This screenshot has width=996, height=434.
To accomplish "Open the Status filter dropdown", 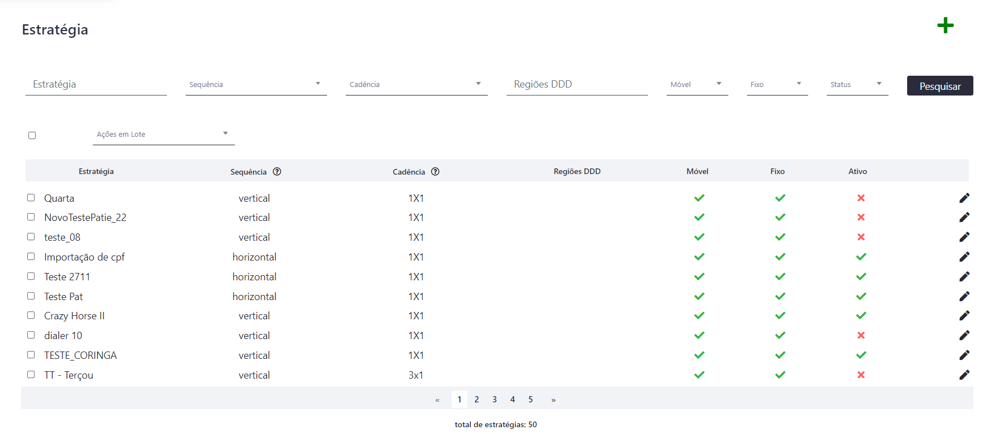I will tap(857, 84).
